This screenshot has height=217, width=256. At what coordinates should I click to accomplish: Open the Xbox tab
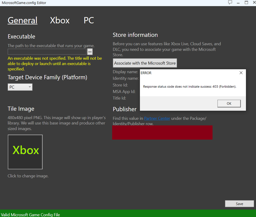click(60, 20)
